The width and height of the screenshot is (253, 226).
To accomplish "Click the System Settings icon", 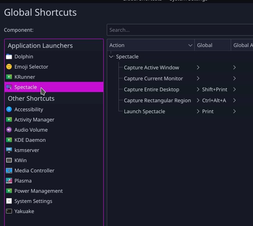I will click(x=9, y=201).
